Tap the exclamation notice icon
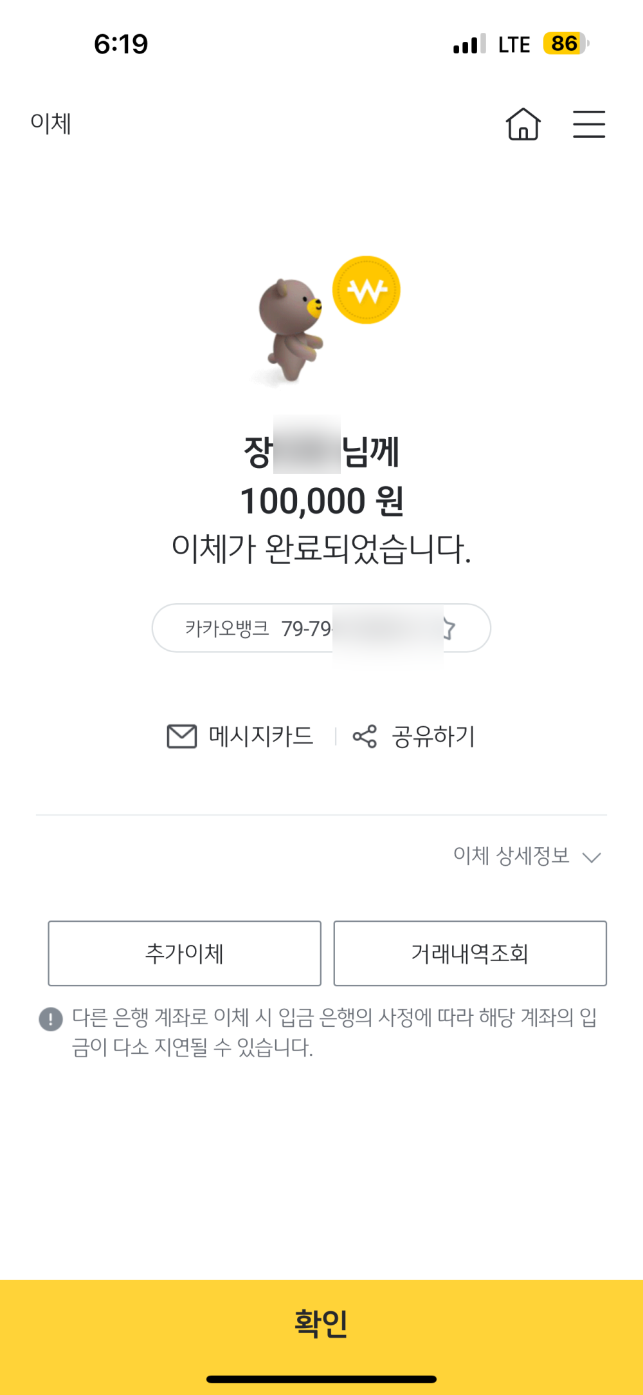This screenshot has height=1395, width=643. coord(51,1019)
